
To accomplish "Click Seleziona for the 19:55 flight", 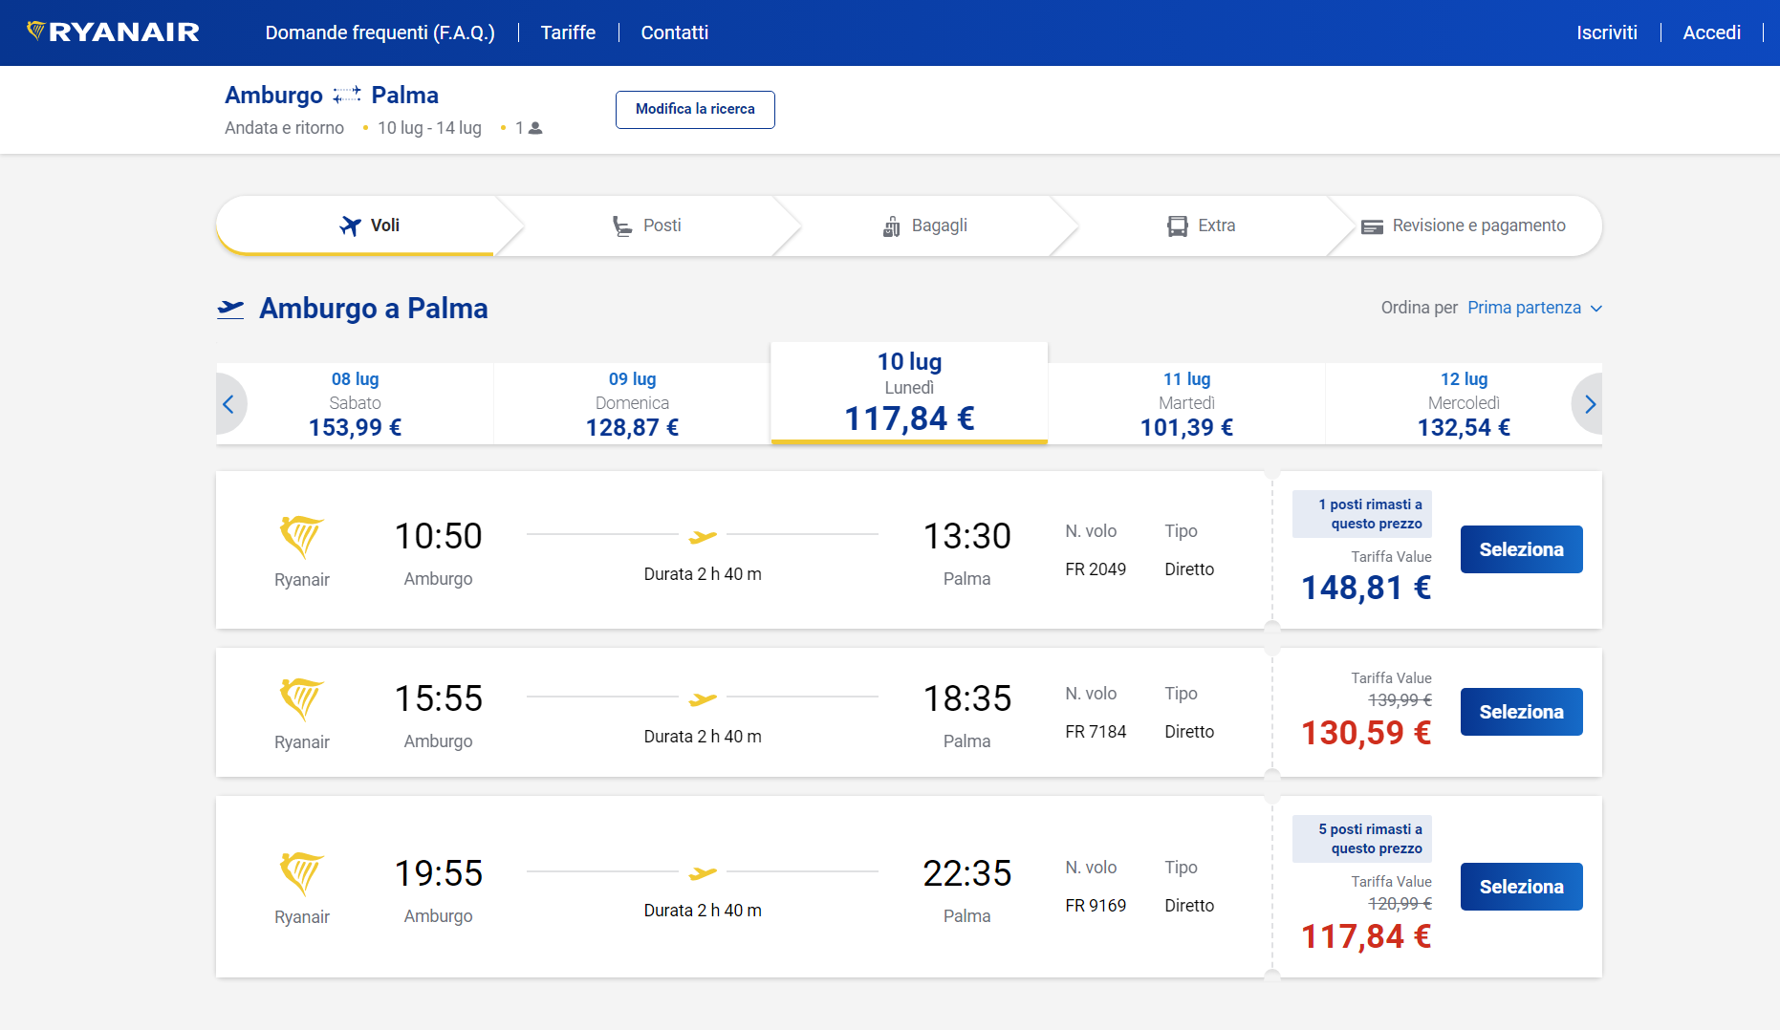I will 1521,887.
